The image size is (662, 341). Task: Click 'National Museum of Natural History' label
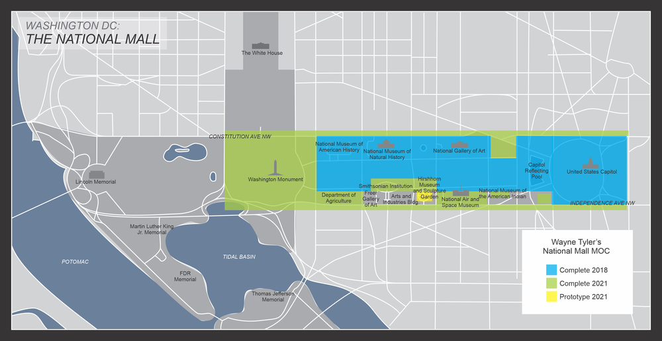tap(387, 154)
